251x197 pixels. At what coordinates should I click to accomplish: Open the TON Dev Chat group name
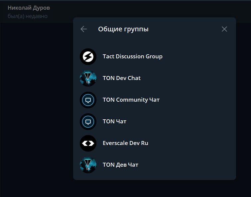121,78
